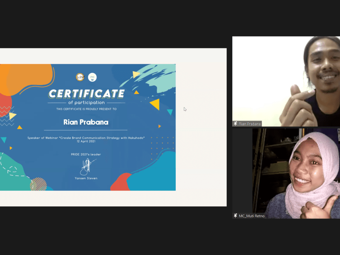
Task: Click the pin icon beside Rian Prabana
Action: click(236, 124)
